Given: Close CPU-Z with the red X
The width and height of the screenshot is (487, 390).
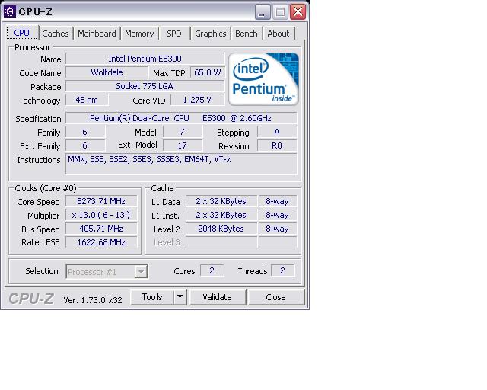Looking at the screenshot, I should coord(298,12).
